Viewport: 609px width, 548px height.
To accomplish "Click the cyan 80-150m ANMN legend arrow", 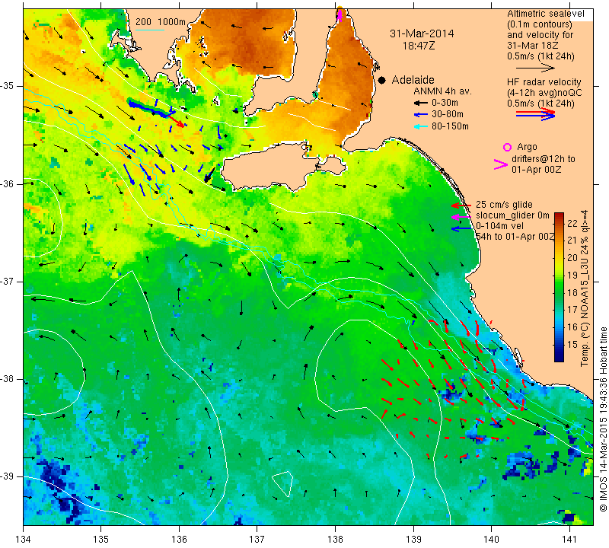I will (420, 126).
